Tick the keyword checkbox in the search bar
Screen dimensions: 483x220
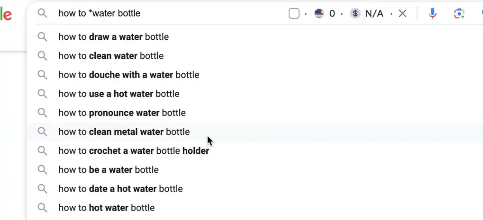(x=294, y=14)
